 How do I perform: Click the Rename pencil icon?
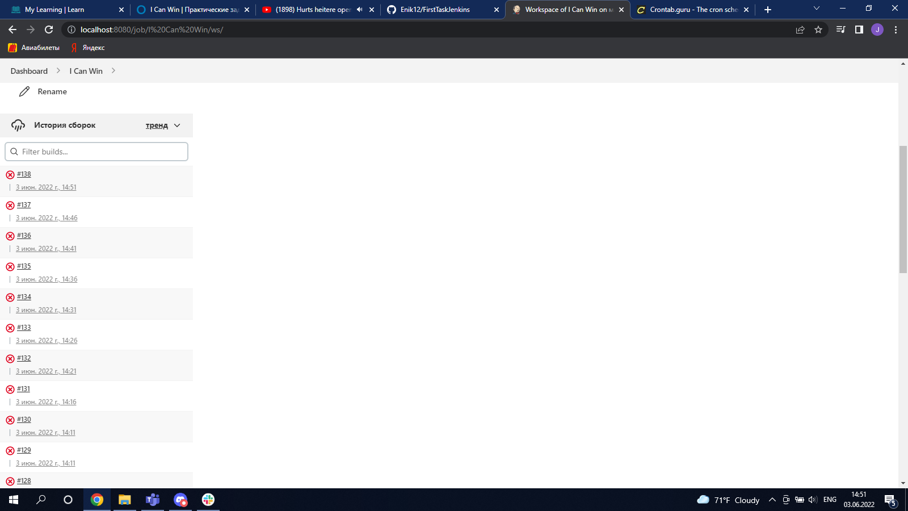24,91
